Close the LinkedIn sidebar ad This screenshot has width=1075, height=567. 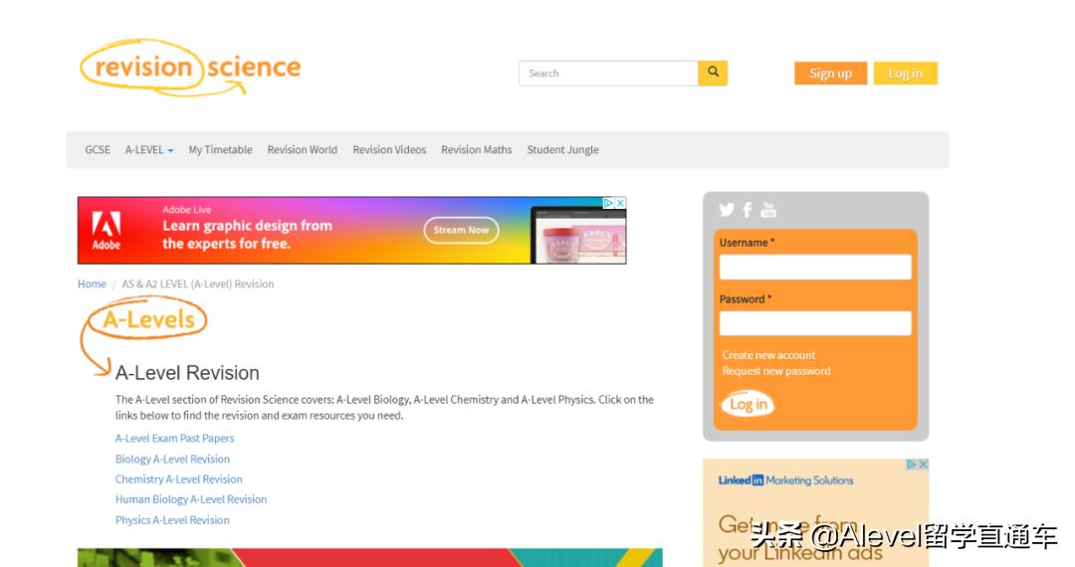[x=924, y=465]
